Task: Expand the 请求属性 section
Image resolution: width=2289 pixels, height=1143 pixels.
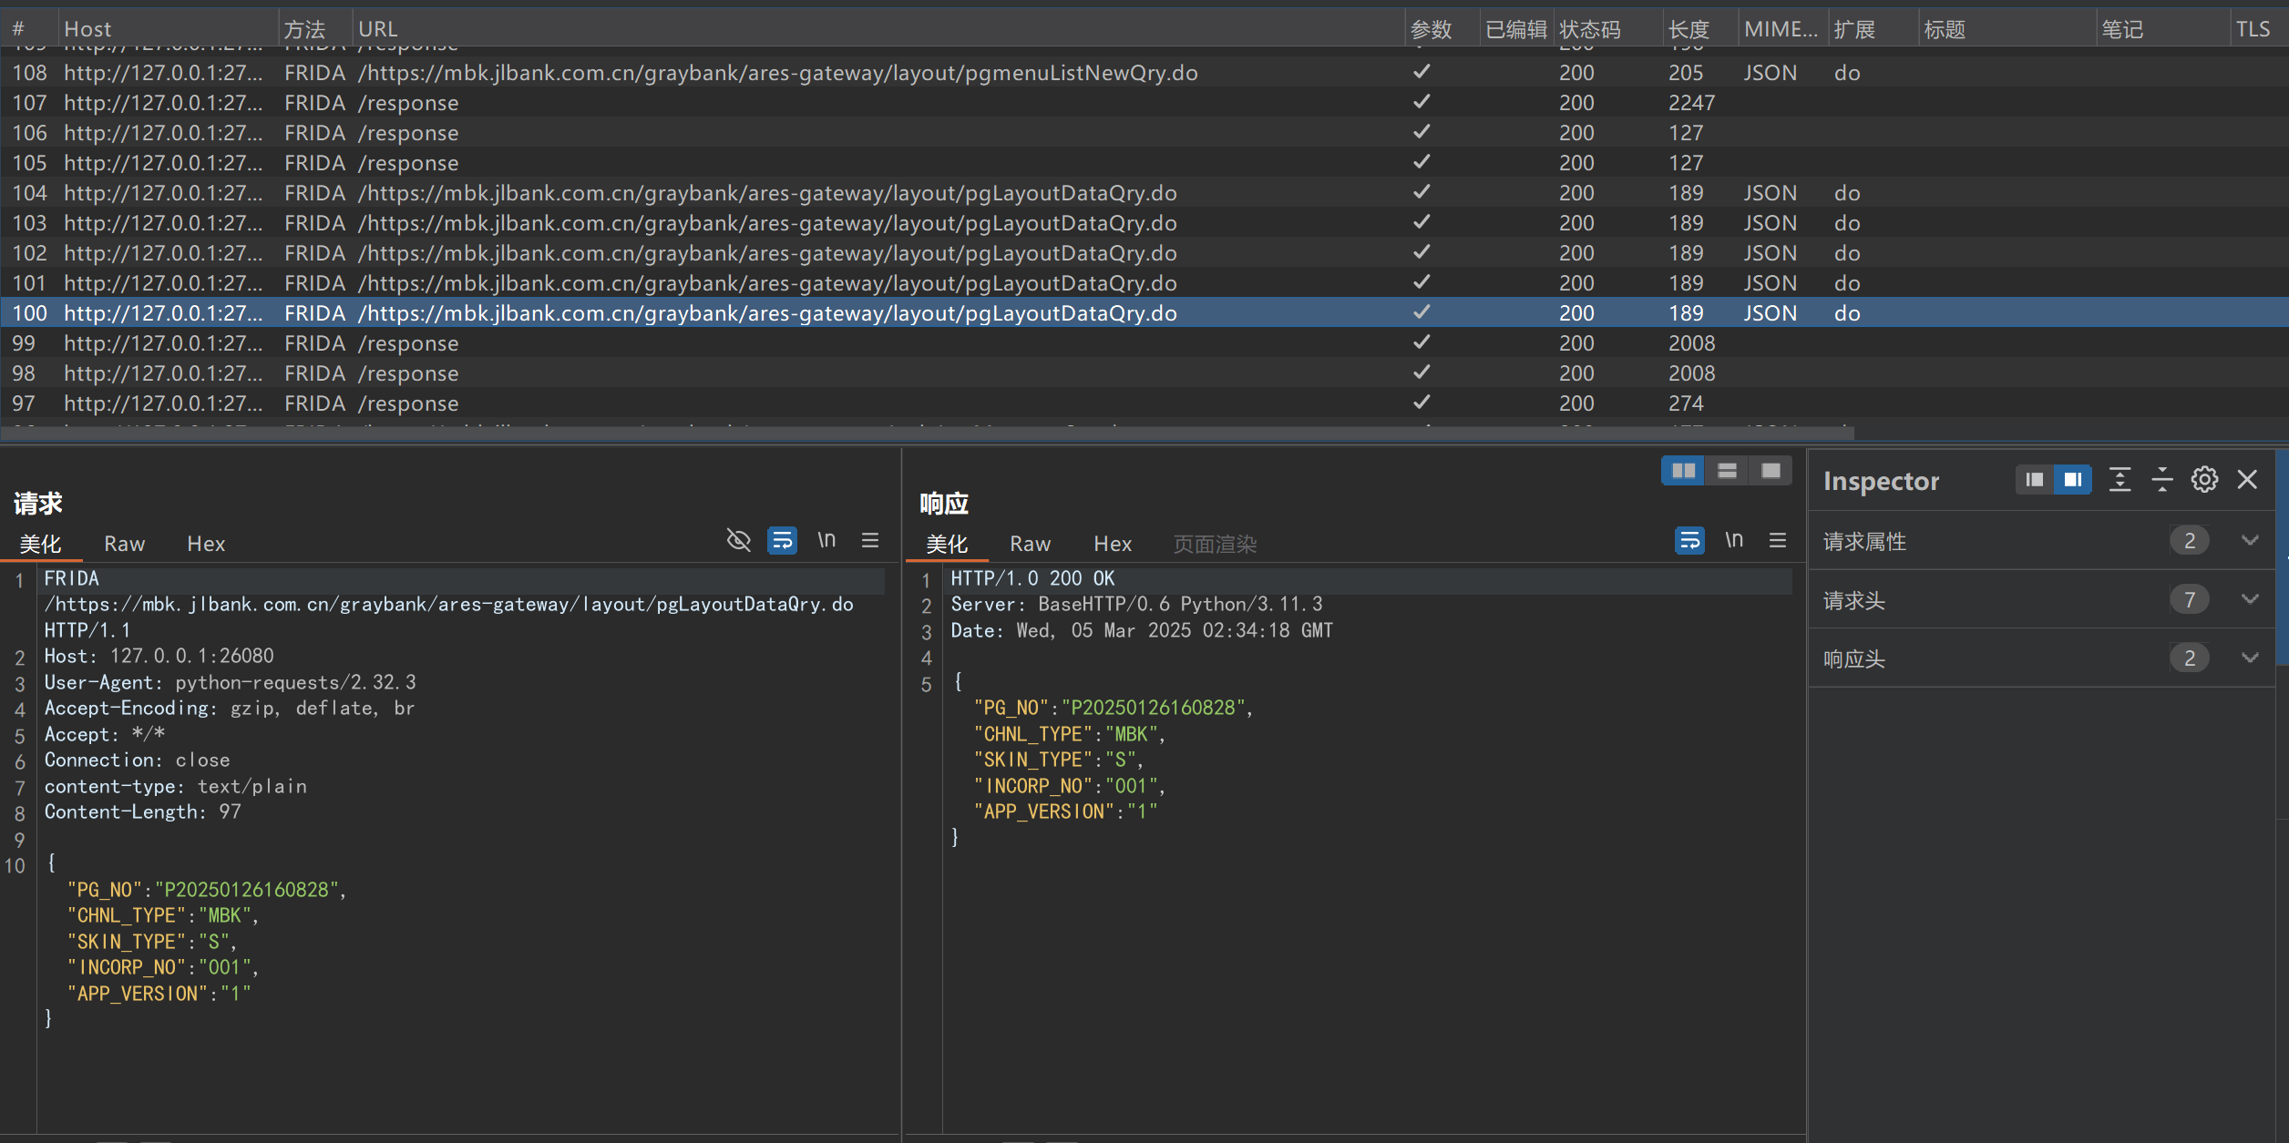Action: pyautogui.click(x=2249, y=541)
